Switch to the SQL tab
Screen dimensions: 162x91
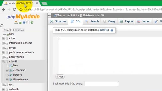tap(76, 21)
